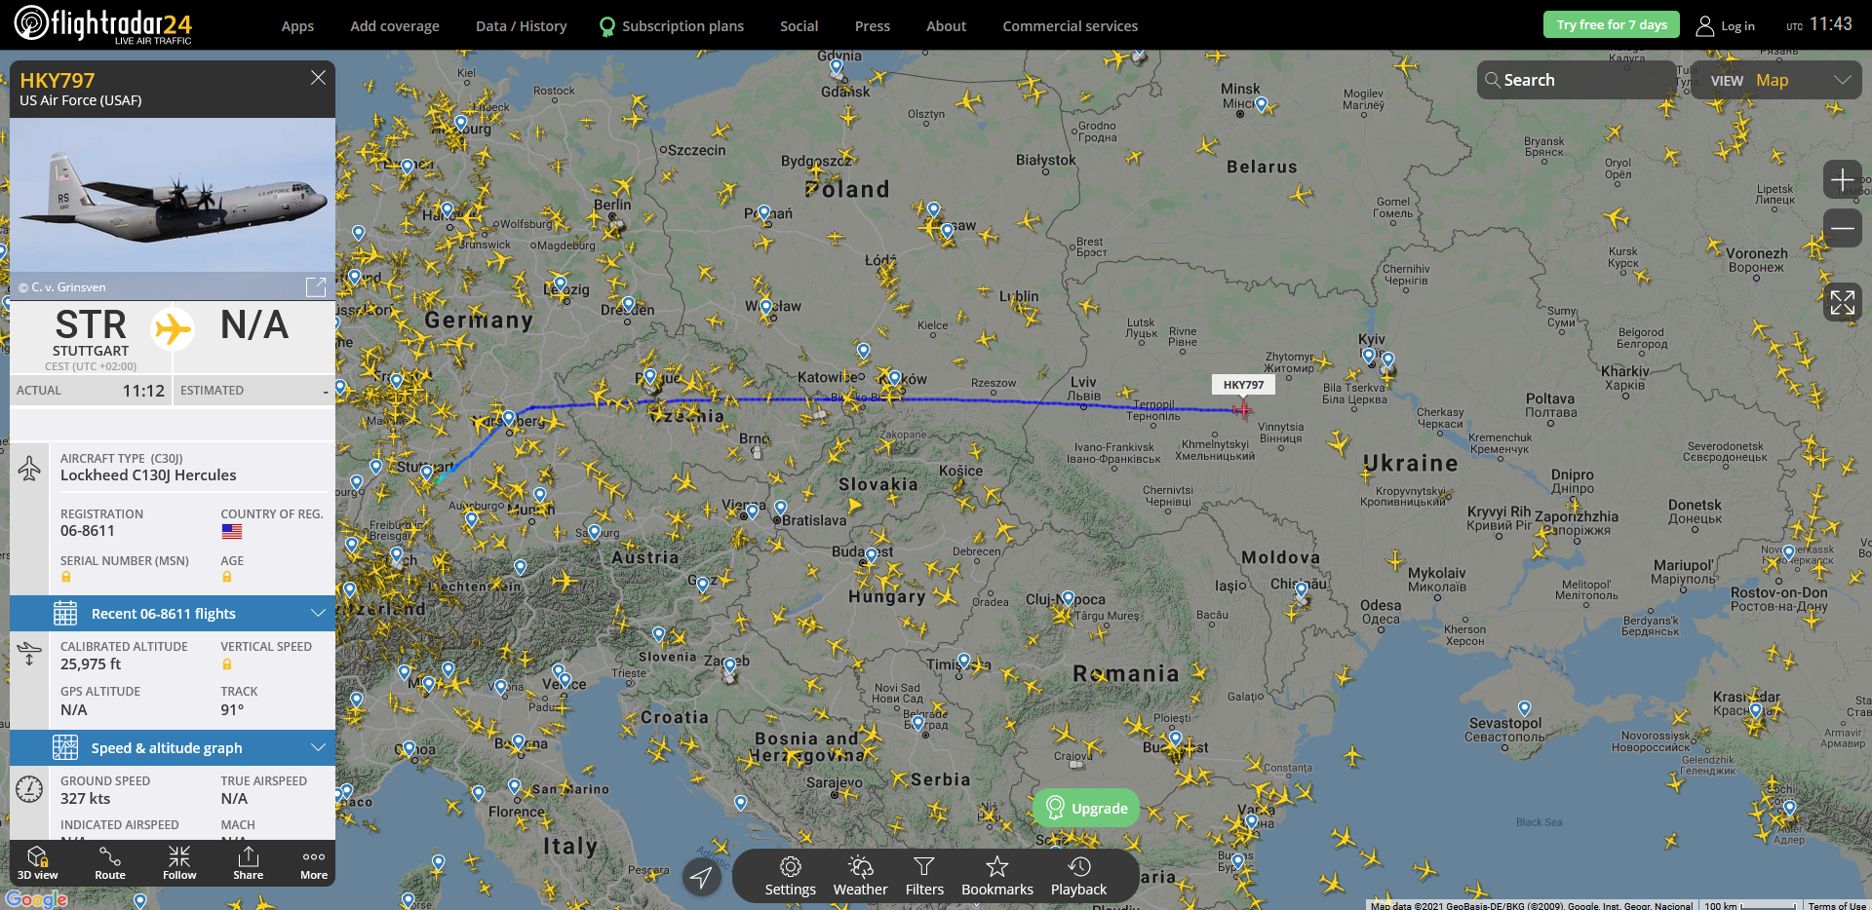Open the Subscription plans menu

pyautogui.click(x=672, y=26)
